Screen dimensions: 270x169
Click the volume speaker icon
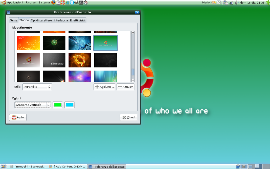point(237,3)
